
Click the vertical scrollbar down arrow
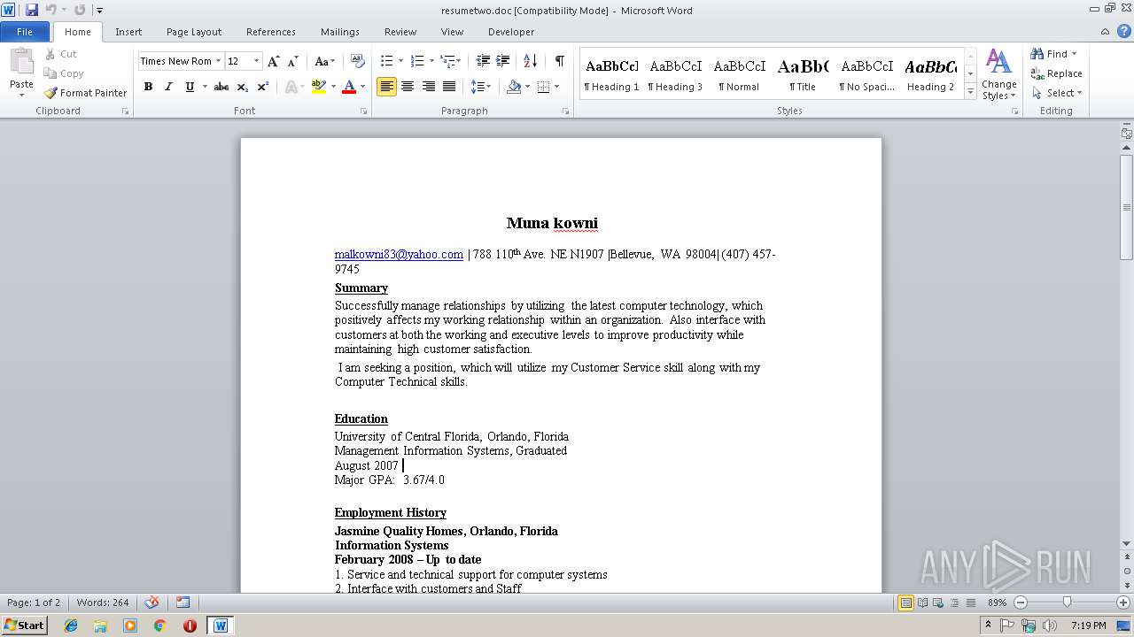[x=1126, y=544]
